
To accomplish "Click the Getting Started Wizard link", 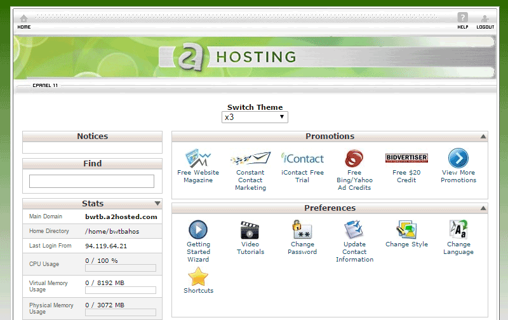I will (198, 252).
